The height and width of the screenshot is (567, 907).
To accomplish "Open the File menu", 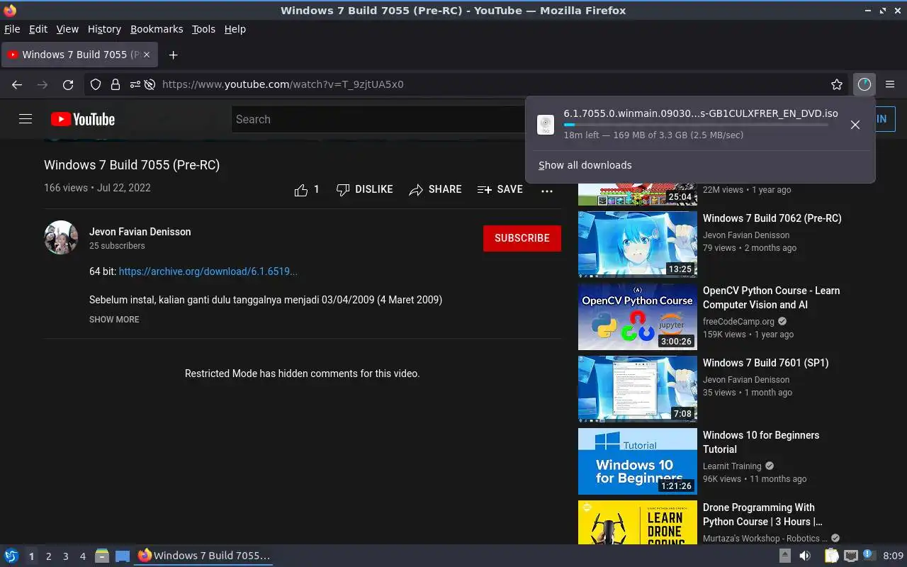I will [x=12, y=29].
